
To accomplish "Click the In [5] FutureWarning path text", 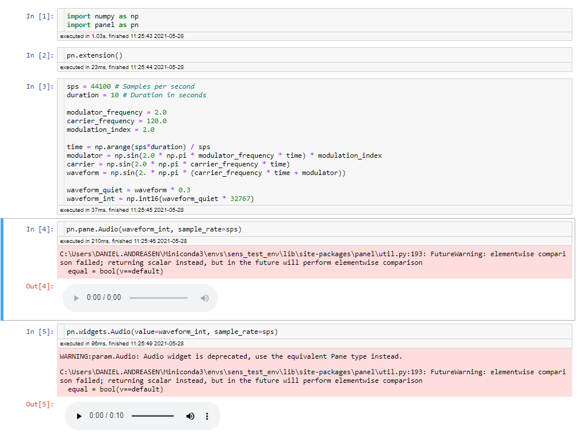I will point(313,372).
